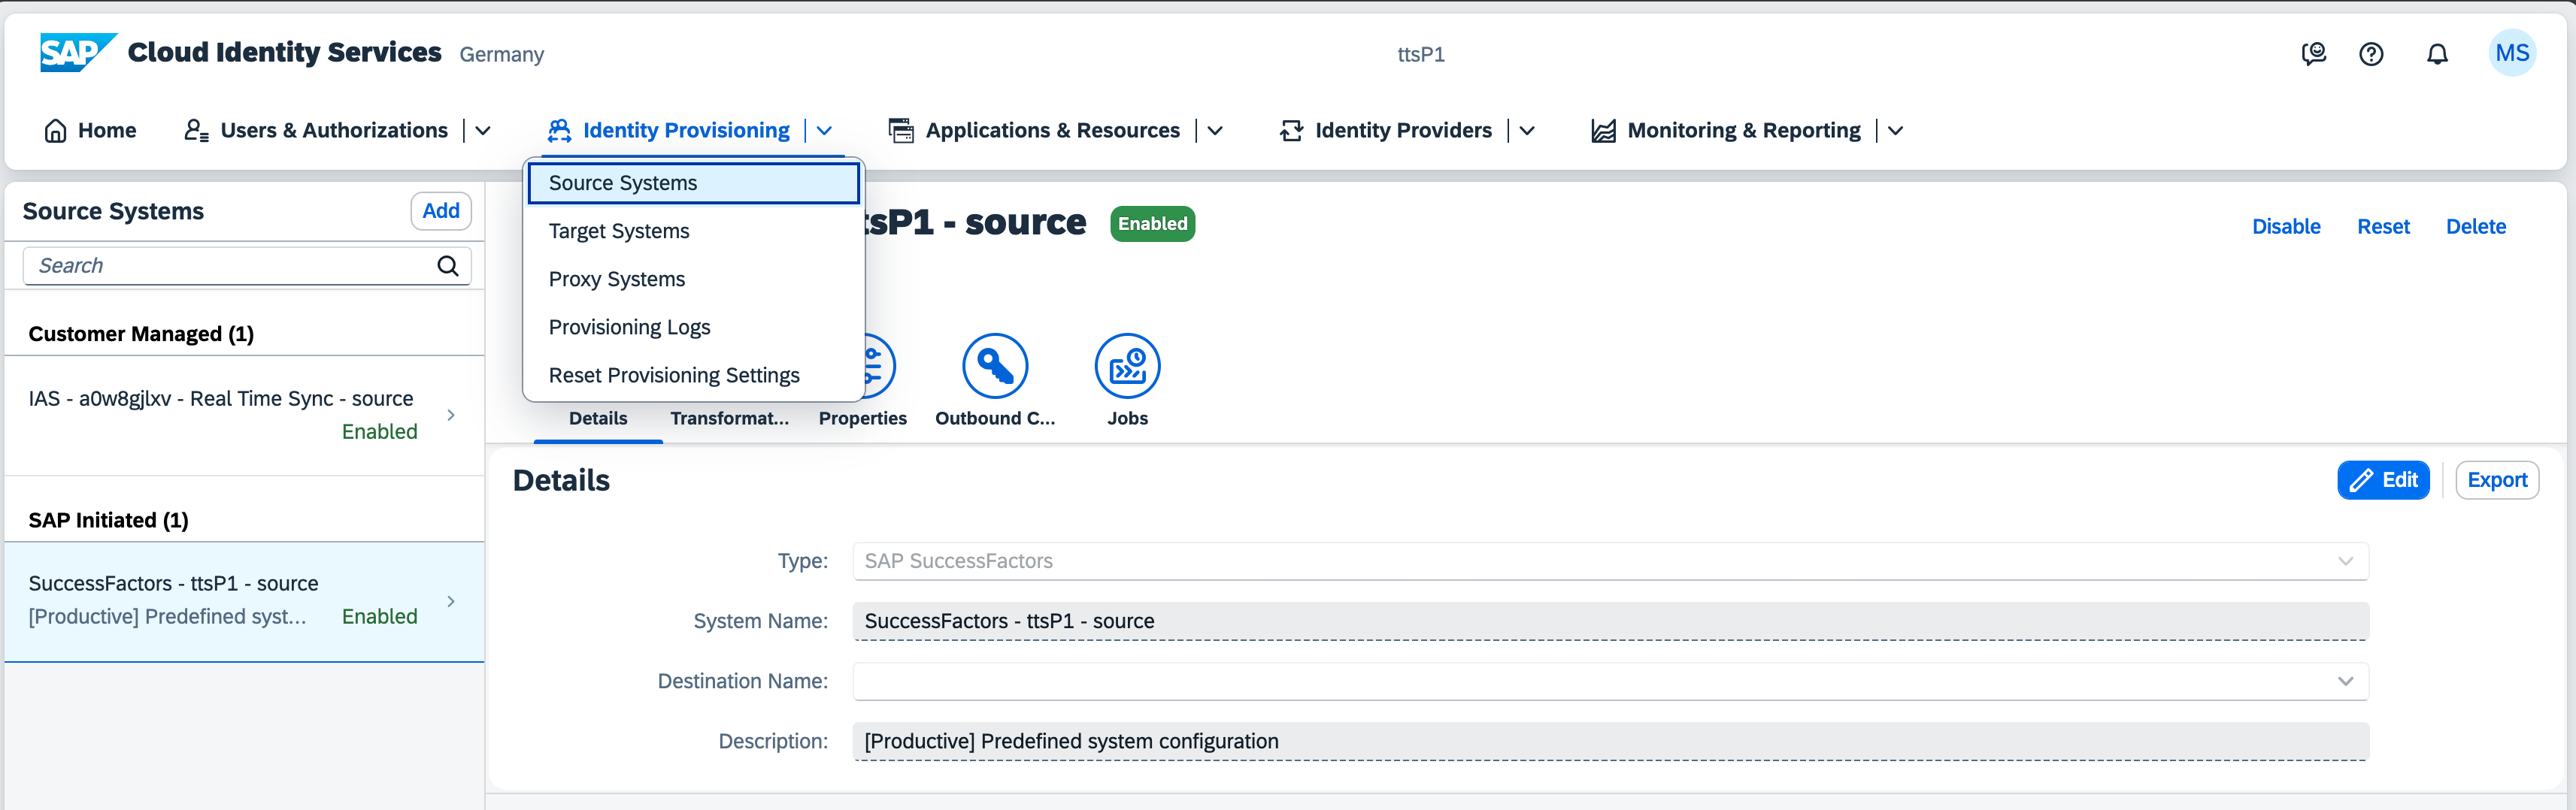Expand the Identity Providers menu arrow
Viewport: 2576px width, 810px height.
[1527, 131]
